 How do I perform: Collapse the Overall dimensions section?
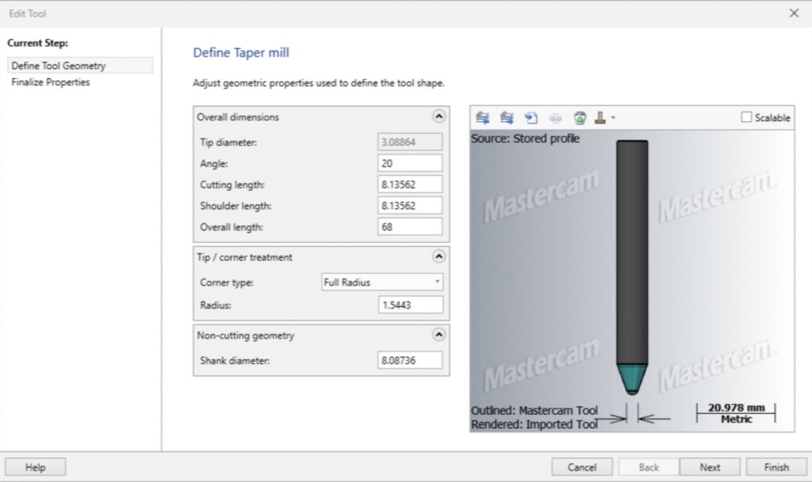(439, 117)
